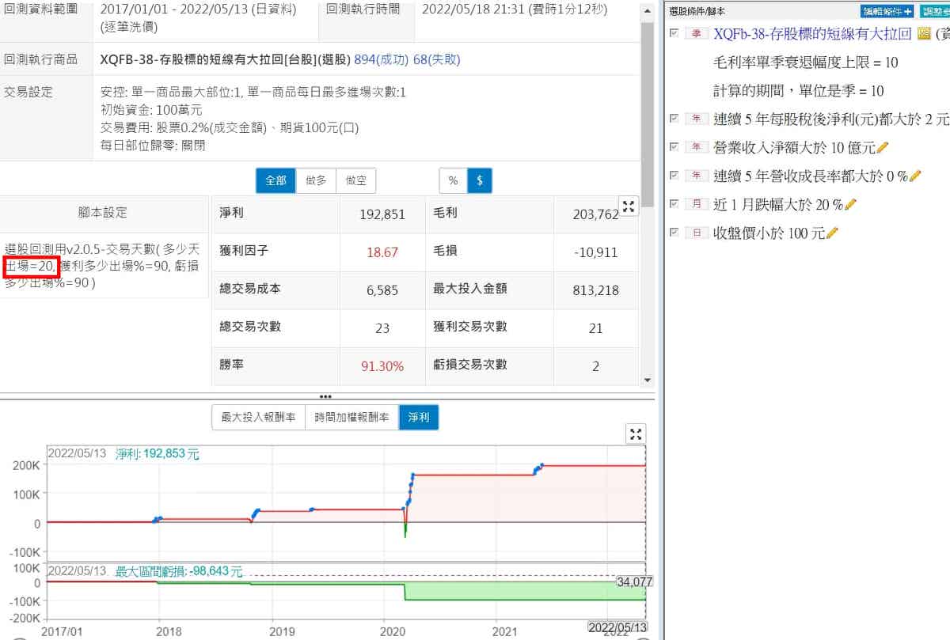Toggle checkbox for XQFb-38 script condition
Screen dimensions: 950x640
pyautogui.click(x=674, y=33)
